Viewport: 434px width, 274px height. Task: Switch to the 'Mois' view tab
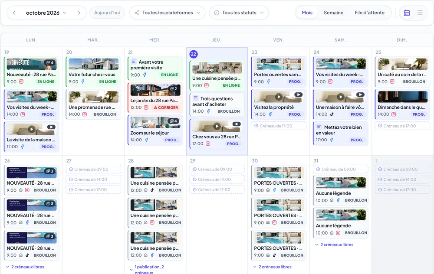pos(307,13)
